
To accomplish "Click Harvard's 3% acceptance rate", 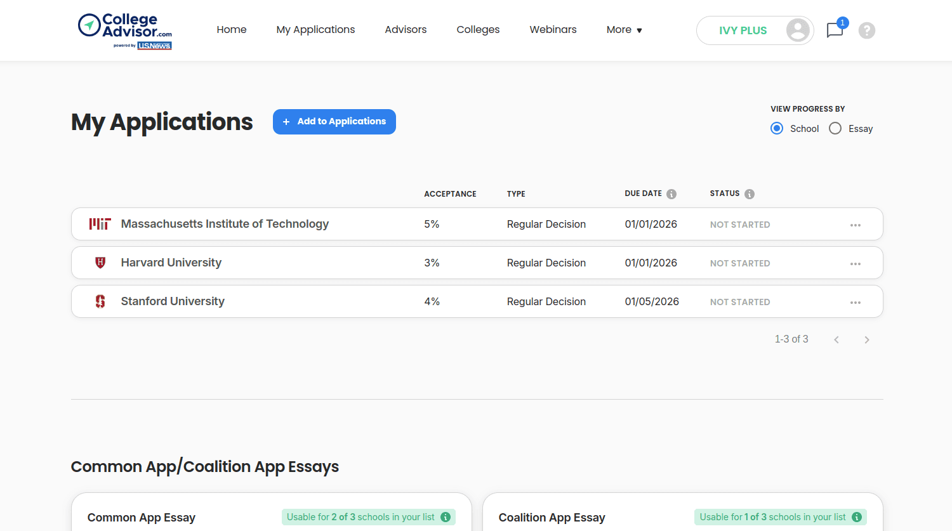I will click(x=432, y=263).
